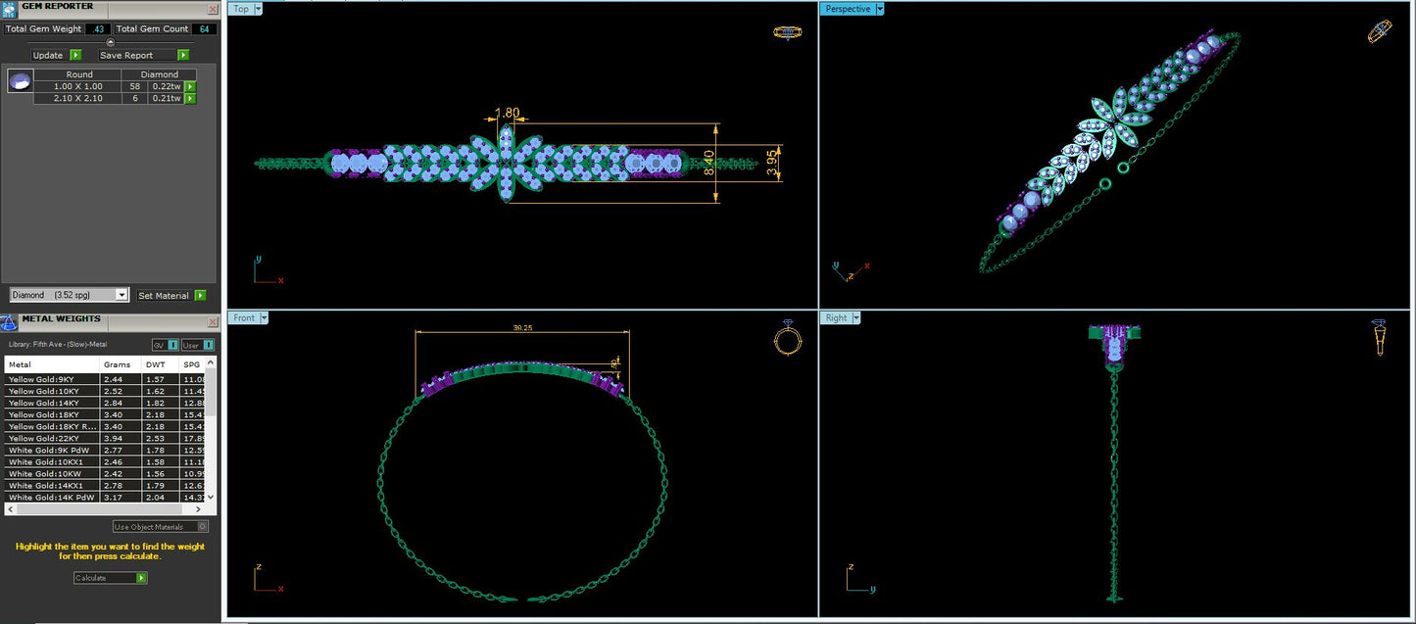Open the Front viewport menu arrow

[x=264, y=318]
